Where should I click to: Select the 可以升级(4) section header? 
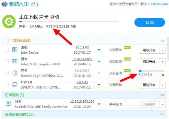click(84, 41)
